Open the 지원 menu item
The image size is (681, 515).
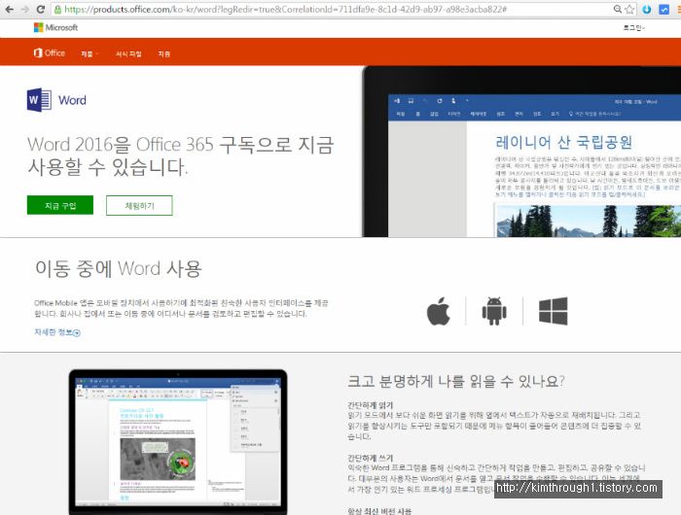point(163,53)
